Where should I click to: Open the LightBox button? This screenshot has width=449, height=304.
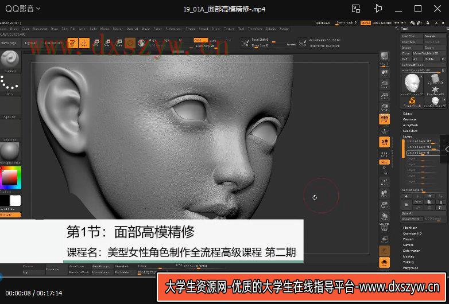tap(30, 43)
